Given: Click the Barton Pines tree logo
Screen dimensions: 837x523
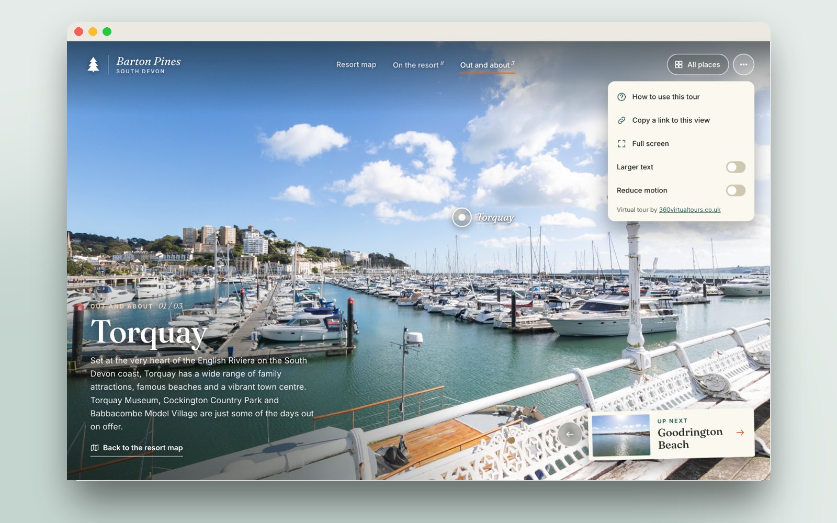Looking at the screenshot, I should (93, 64).
